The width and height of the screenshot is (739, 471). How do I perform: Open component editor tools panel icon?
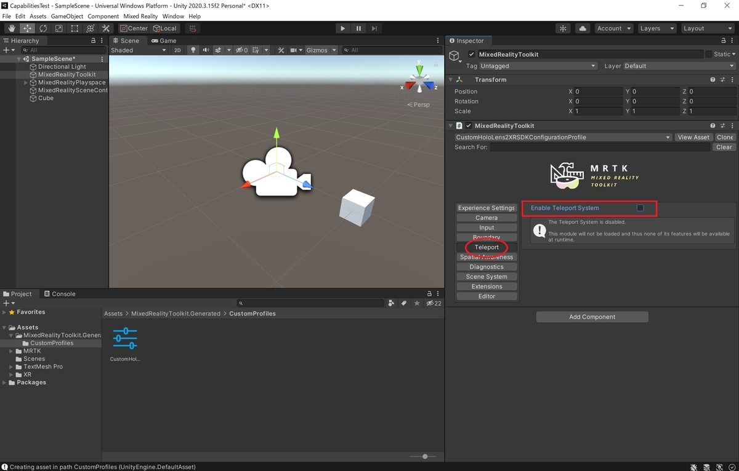tap(281, 50)
